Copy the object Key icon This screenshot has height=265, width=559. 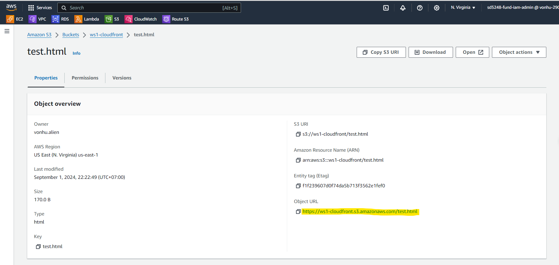[x=38, y=247]
